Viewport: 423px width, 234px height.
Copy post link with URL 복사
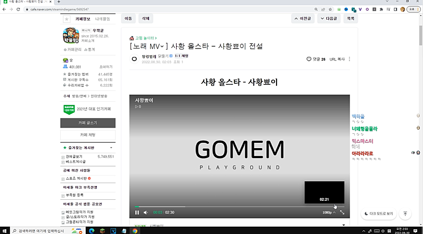[337, 59]
